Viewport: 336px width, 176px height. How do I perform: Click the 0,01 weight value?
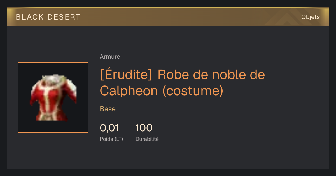tap(109, 128)
